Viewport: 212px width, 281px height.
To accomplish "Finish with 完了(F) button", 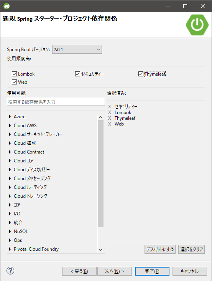I will click(x=152, y=271).
